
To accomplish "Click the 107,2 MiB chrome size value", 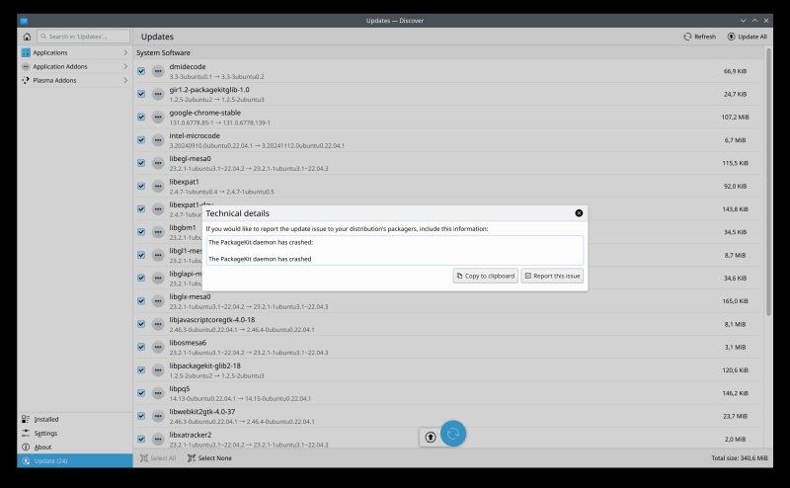I will pos(735,117).
